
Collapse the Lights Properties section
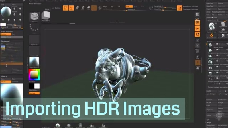7,32
